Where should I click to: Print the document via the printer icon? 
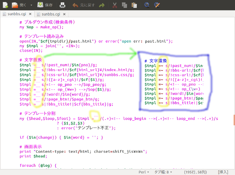(x=63, y=5)
